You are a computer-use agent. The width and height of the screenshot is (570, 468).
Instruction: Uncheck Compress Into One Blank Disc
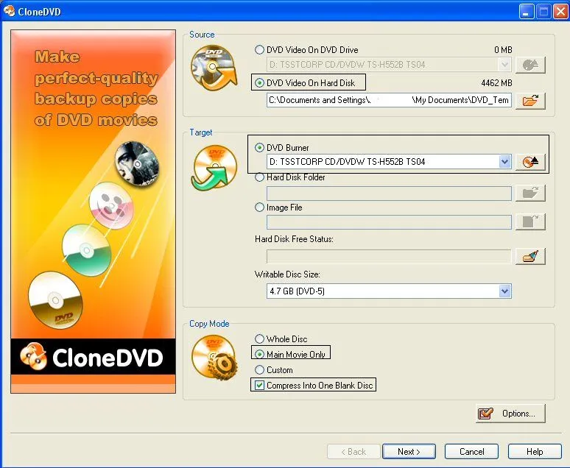coord(259,386)
